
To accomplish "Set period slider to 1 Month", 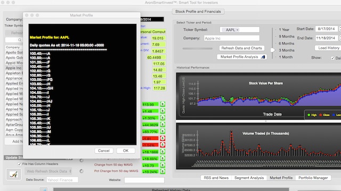I will click(286, 57).
